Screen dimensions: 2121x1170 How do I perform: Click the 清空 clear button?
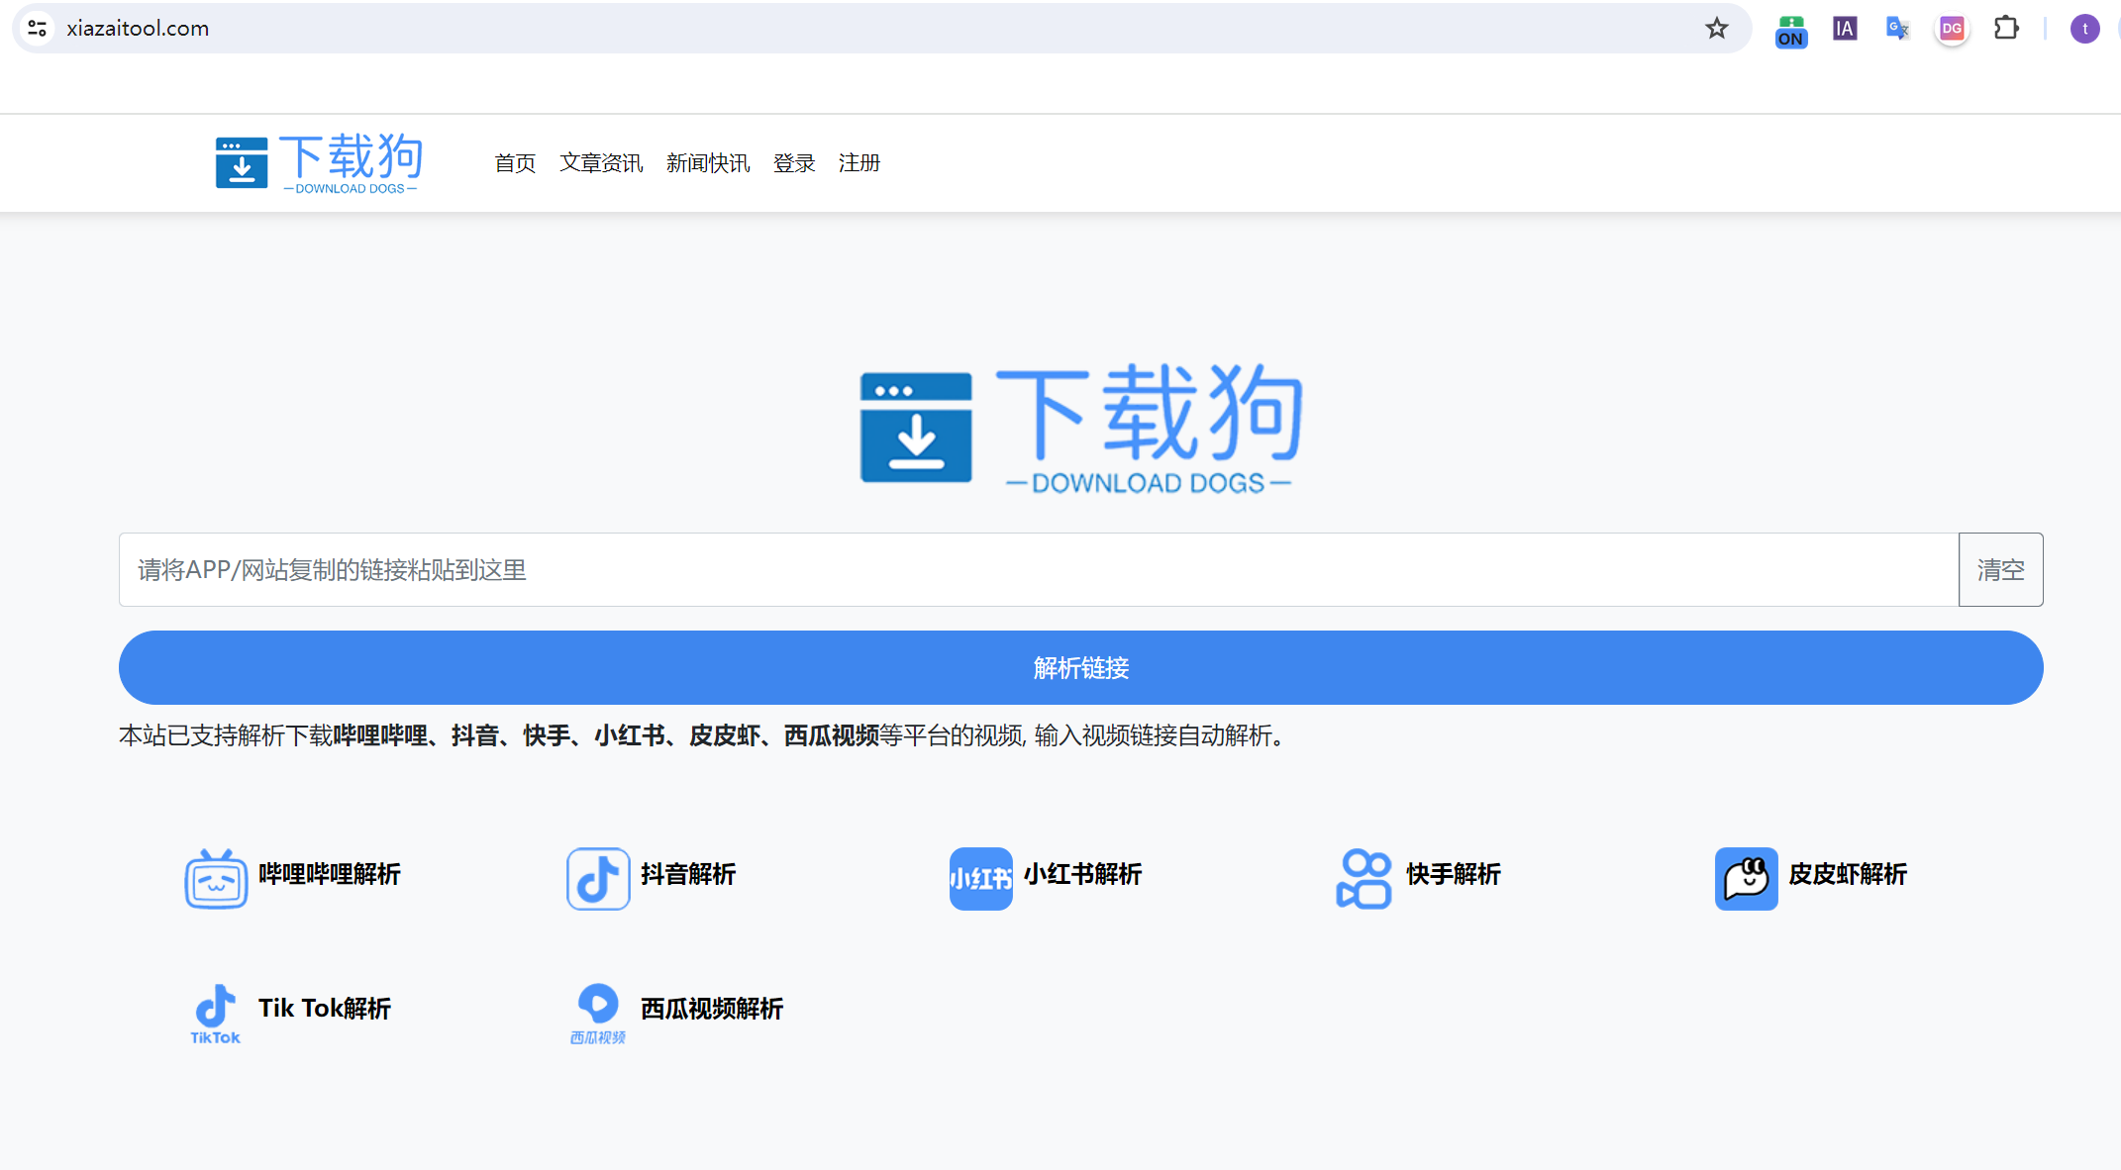tap(2000, 570)
